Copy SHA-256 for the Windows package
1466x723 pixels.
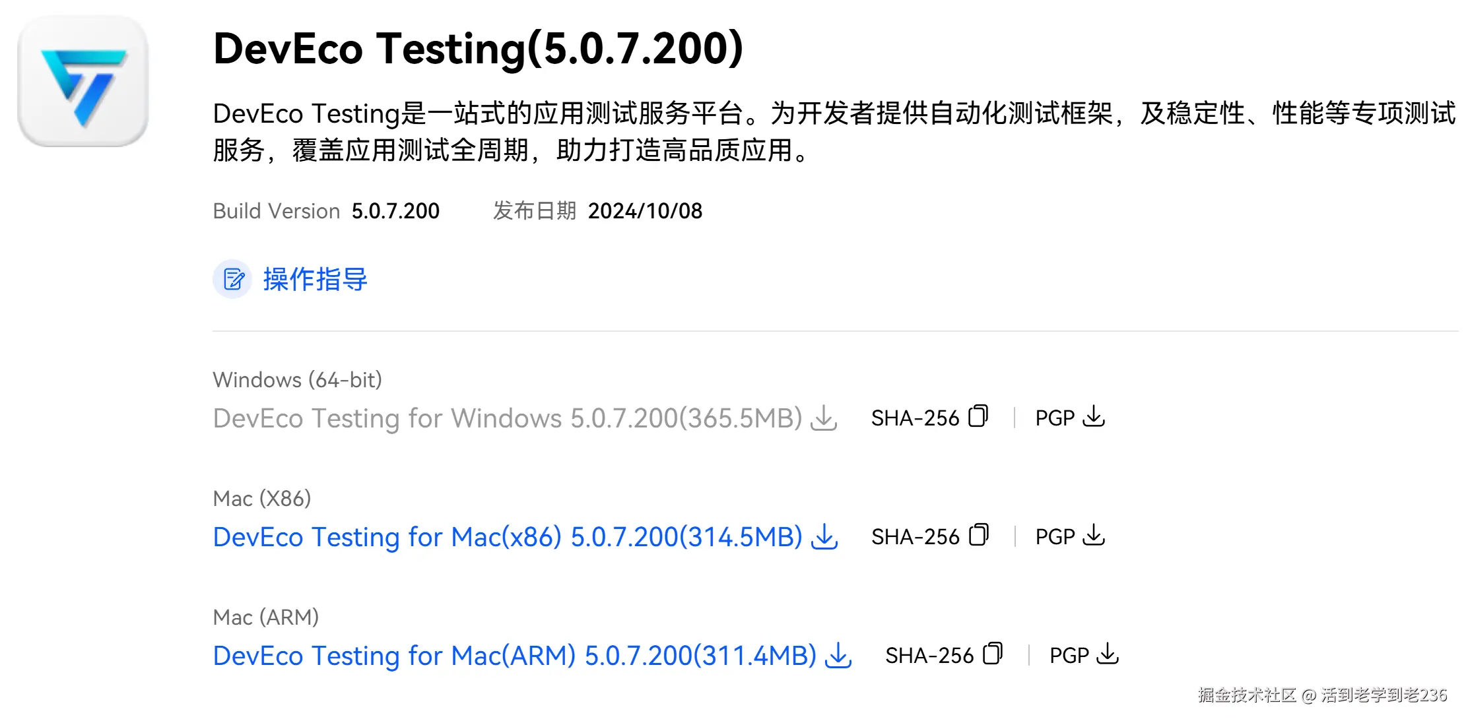tap(978, 417)
